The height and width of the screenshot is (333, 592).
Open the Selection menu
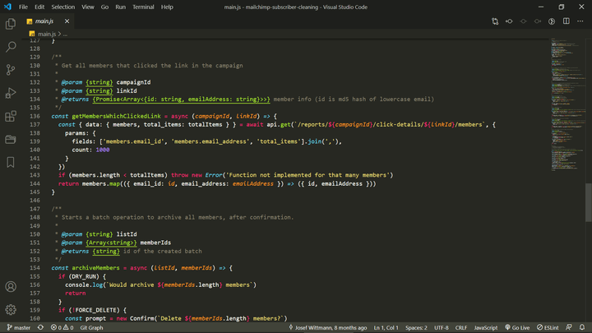(63, 7)
